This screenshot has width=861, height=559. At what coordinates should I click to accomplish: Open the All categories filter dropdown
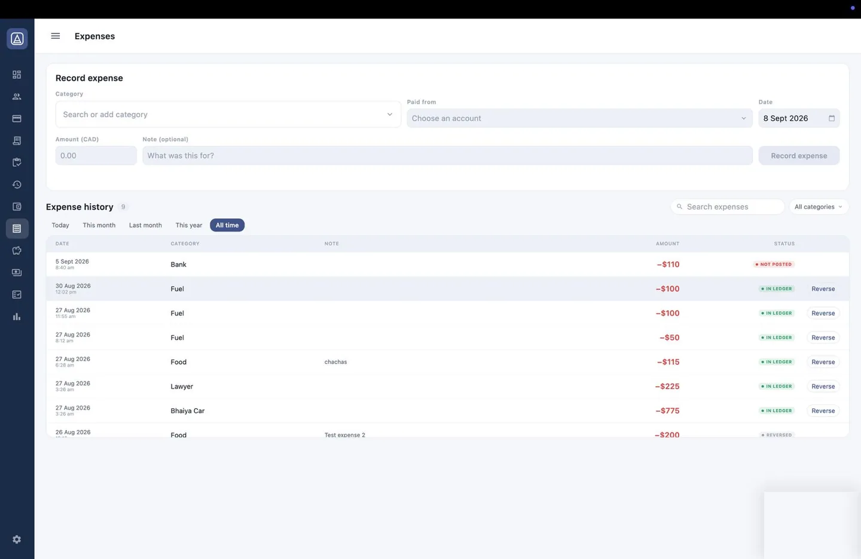(x=819, y=207)
